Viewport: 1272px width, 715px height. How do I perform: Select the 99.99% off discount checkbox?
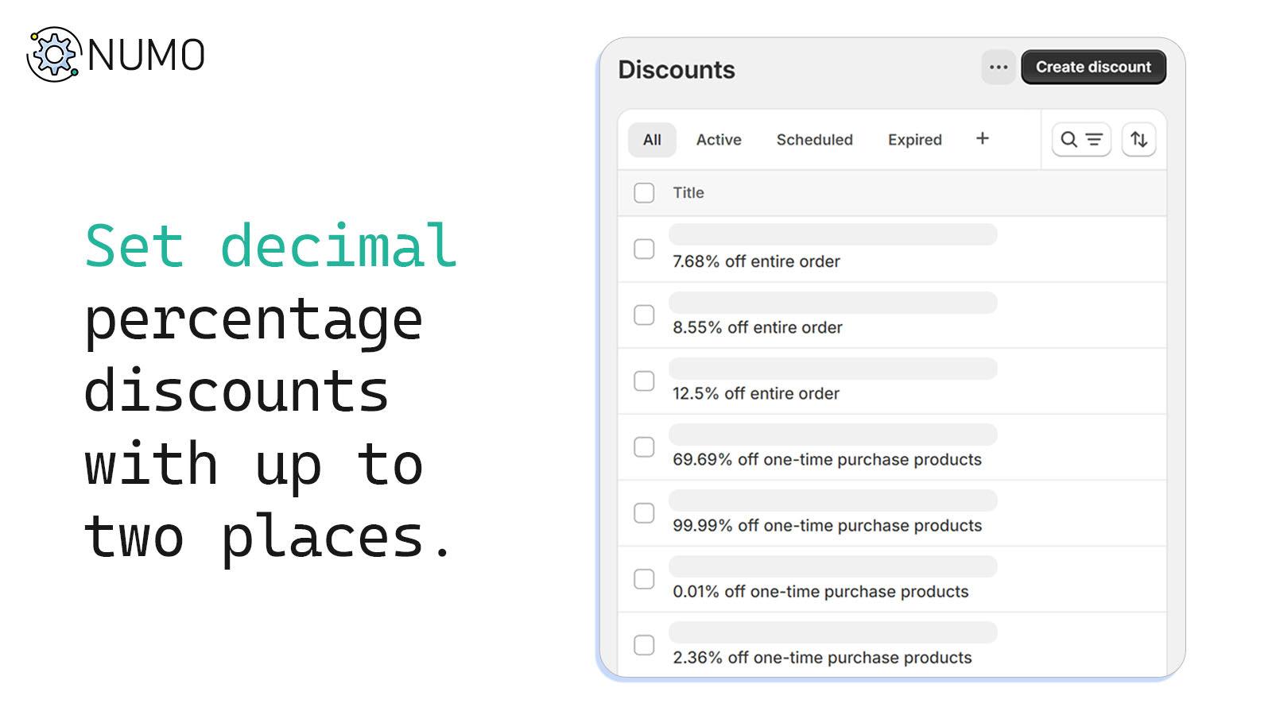(x=644, y=513)
